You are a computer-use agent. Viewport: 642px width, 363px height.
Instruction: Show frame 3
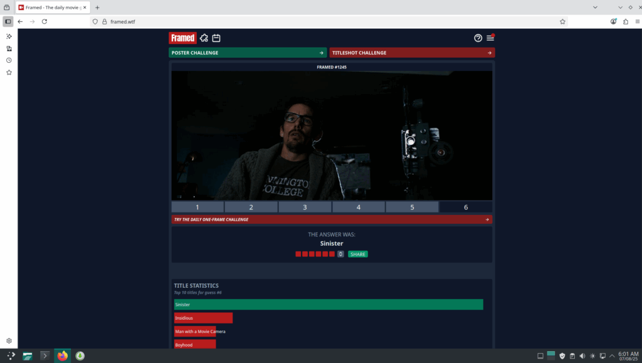click(305, 207)
